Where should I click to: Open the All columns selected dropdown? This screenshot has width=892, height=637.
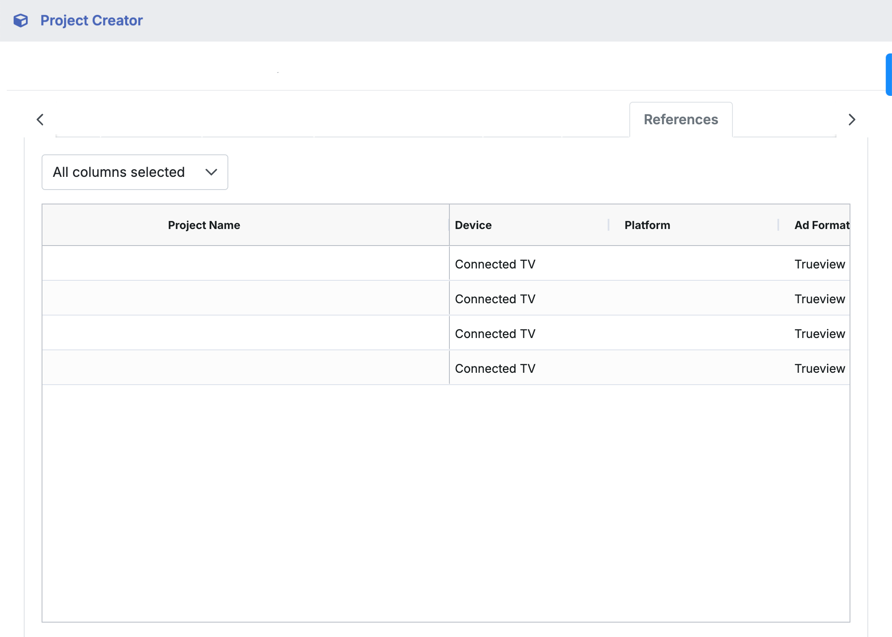[135, 172]
